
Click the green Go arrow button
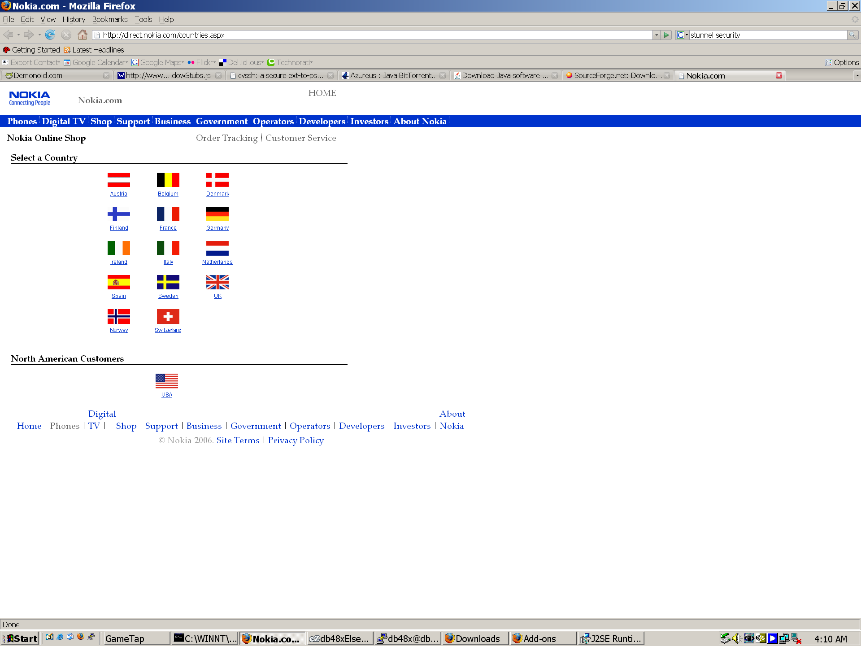[666, 35]
